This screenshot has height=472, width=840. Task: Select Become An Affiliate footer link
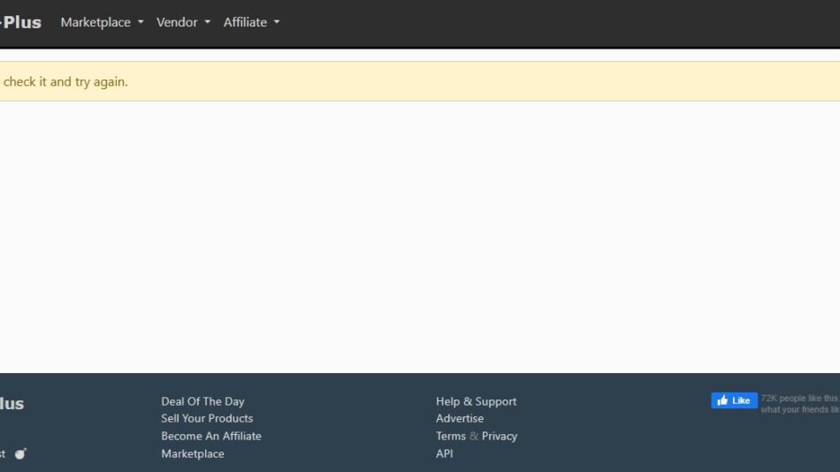[211, 436]
